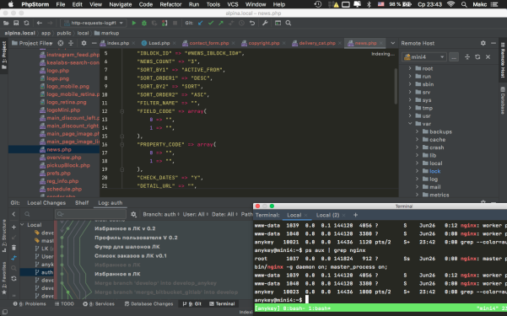Click the Synchronize toolbar icon
Viewport: 507px width, 316px height.
click(x=26, y=23)
